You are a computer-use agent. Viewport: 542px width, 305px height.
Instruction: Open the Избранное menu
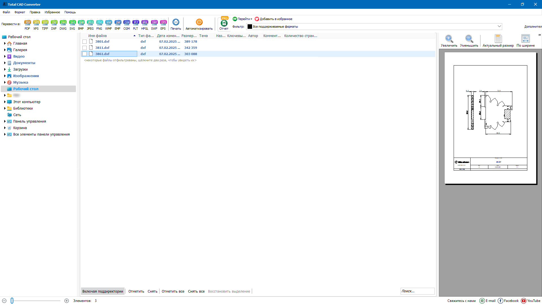[52, 12]
